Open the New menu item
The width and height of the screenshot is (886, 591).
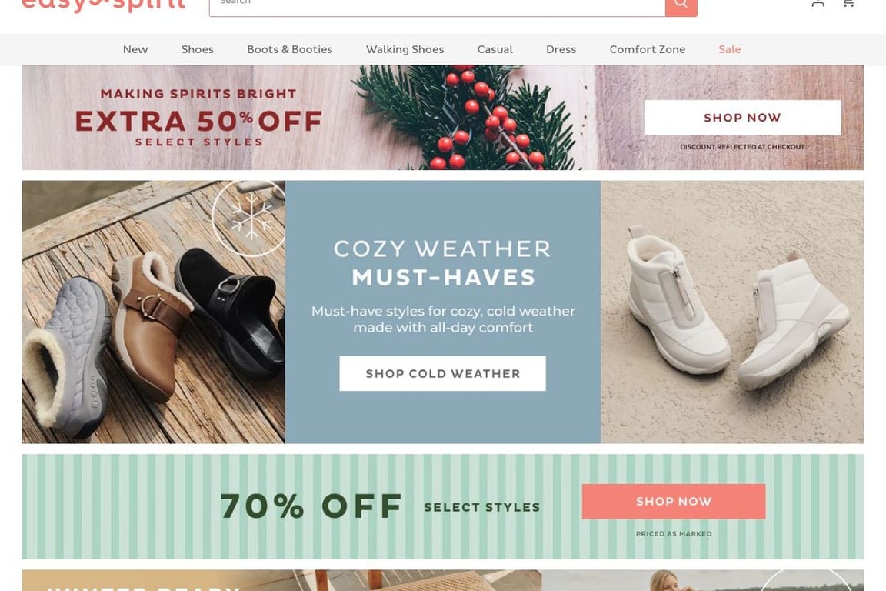click(135, 49)
